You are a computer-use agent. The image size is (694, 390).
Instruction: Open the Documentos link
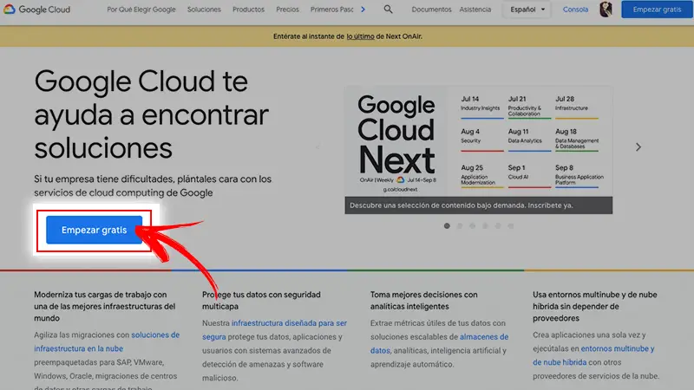pyautogui.click(x=431, y=10)
